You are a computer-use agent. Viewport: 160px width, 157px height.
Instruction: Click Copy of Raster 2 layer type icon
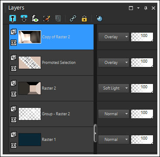pos(14,32)
